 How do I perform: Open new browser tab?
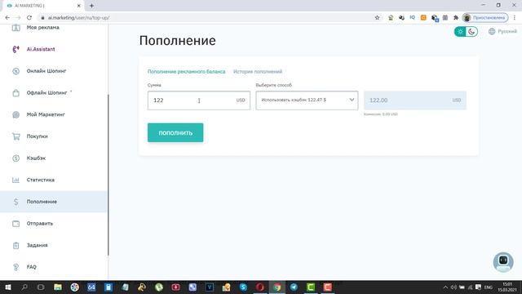pyautogui.click(x=91, y=6)
